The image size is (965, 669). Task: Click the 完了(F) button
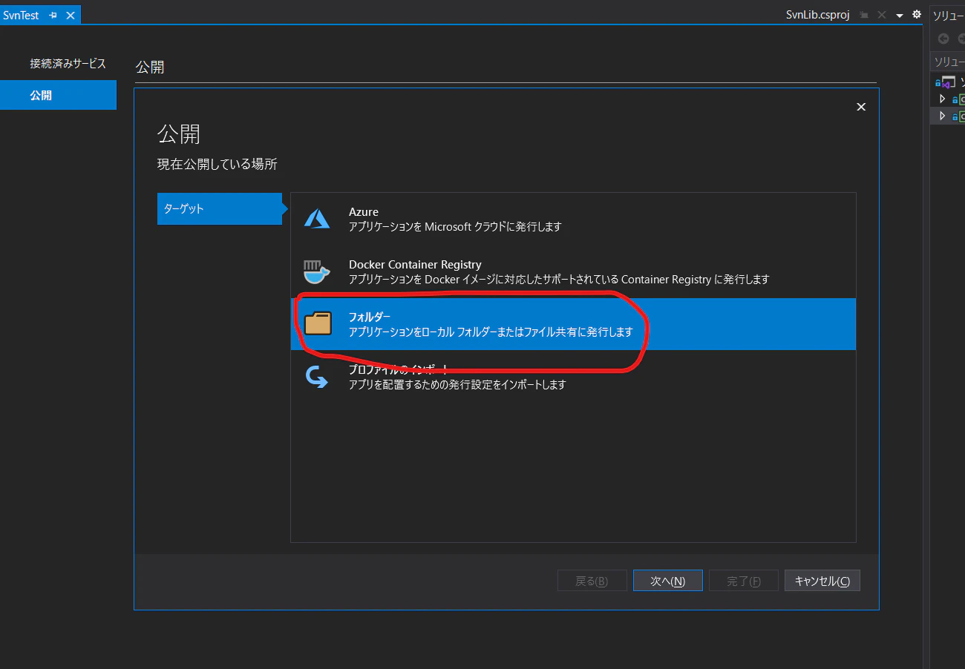tap(743, 581)
